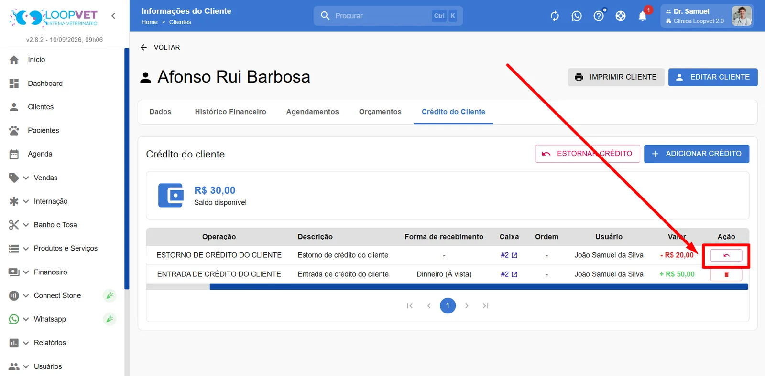Select Crédito do Cliente tab
This screenshot has width=765, height=376.
[453, 112]
